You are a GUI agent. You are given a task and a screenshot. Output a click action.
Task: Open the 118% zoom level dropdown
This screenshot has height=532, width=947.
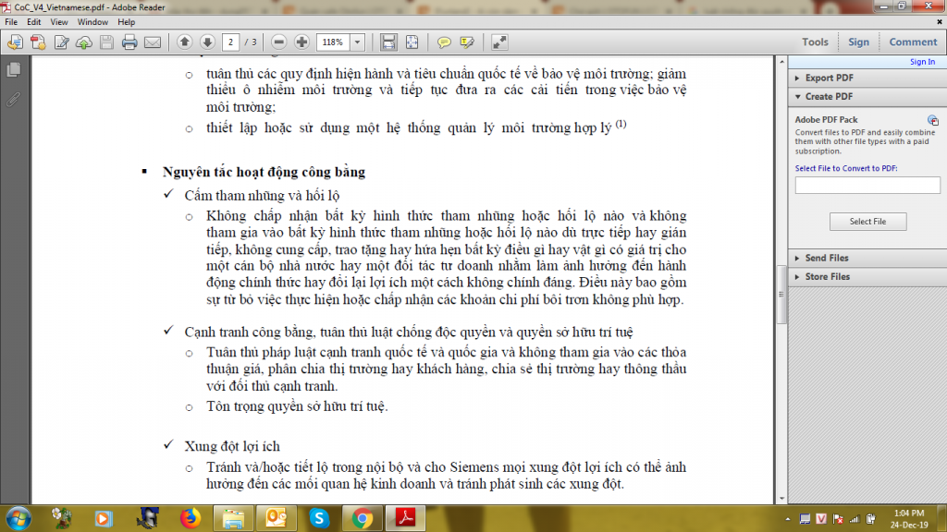(x=357, y=42)
